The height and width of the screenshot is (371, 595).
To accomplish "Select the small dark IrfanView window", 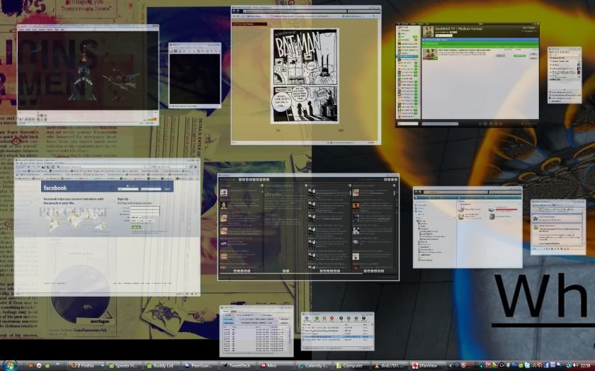I will (x=195, y=76).
